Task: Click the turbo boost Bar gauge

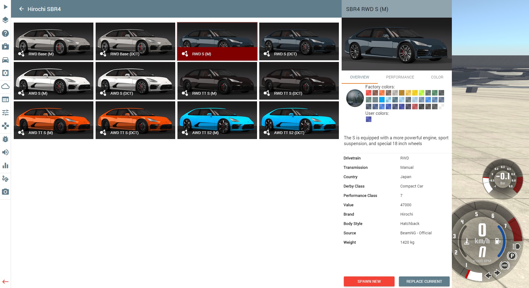Action: pyautogui.click(x=503, y=178)
